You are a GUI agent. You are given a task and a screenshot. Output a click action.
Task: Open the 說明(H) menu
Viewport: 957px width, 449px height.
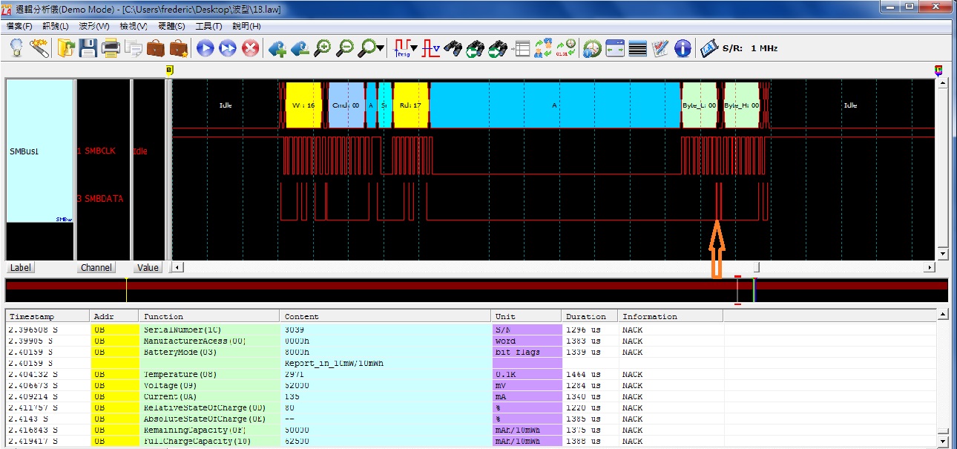point(246,26)
